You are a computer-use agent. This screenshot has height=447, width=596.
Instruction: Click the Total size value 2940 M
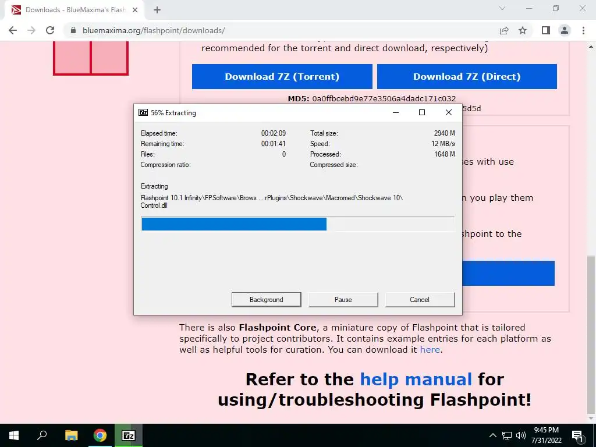tap(444, 133)
